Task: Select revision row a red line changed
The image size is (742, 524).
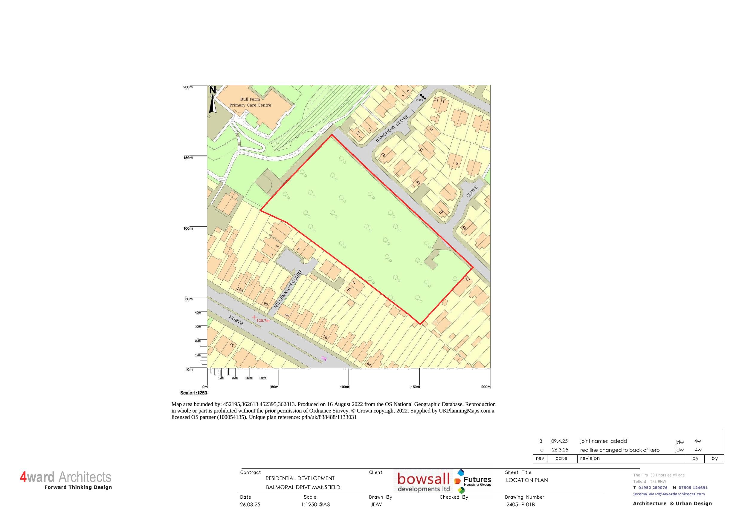Action: 621,450
